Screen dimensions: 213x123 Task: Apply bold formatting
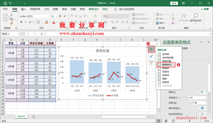tap(21, 22)
